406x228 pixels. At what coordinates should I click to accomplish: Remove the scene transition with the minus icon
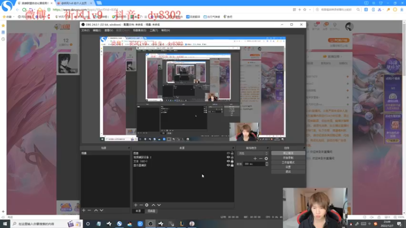(261, 159)
